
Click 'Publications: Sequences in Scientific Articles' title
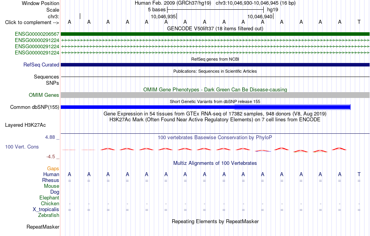pos(215,71)
